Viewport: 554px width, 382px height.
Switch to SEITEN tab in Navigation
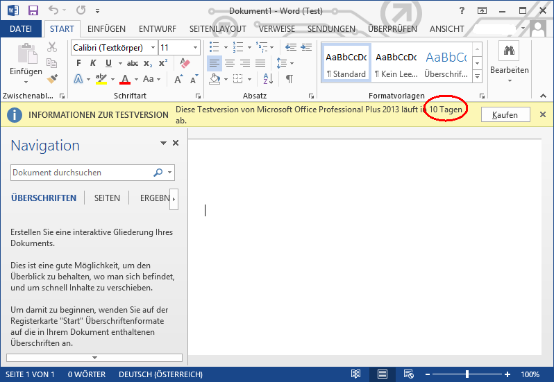107,198
